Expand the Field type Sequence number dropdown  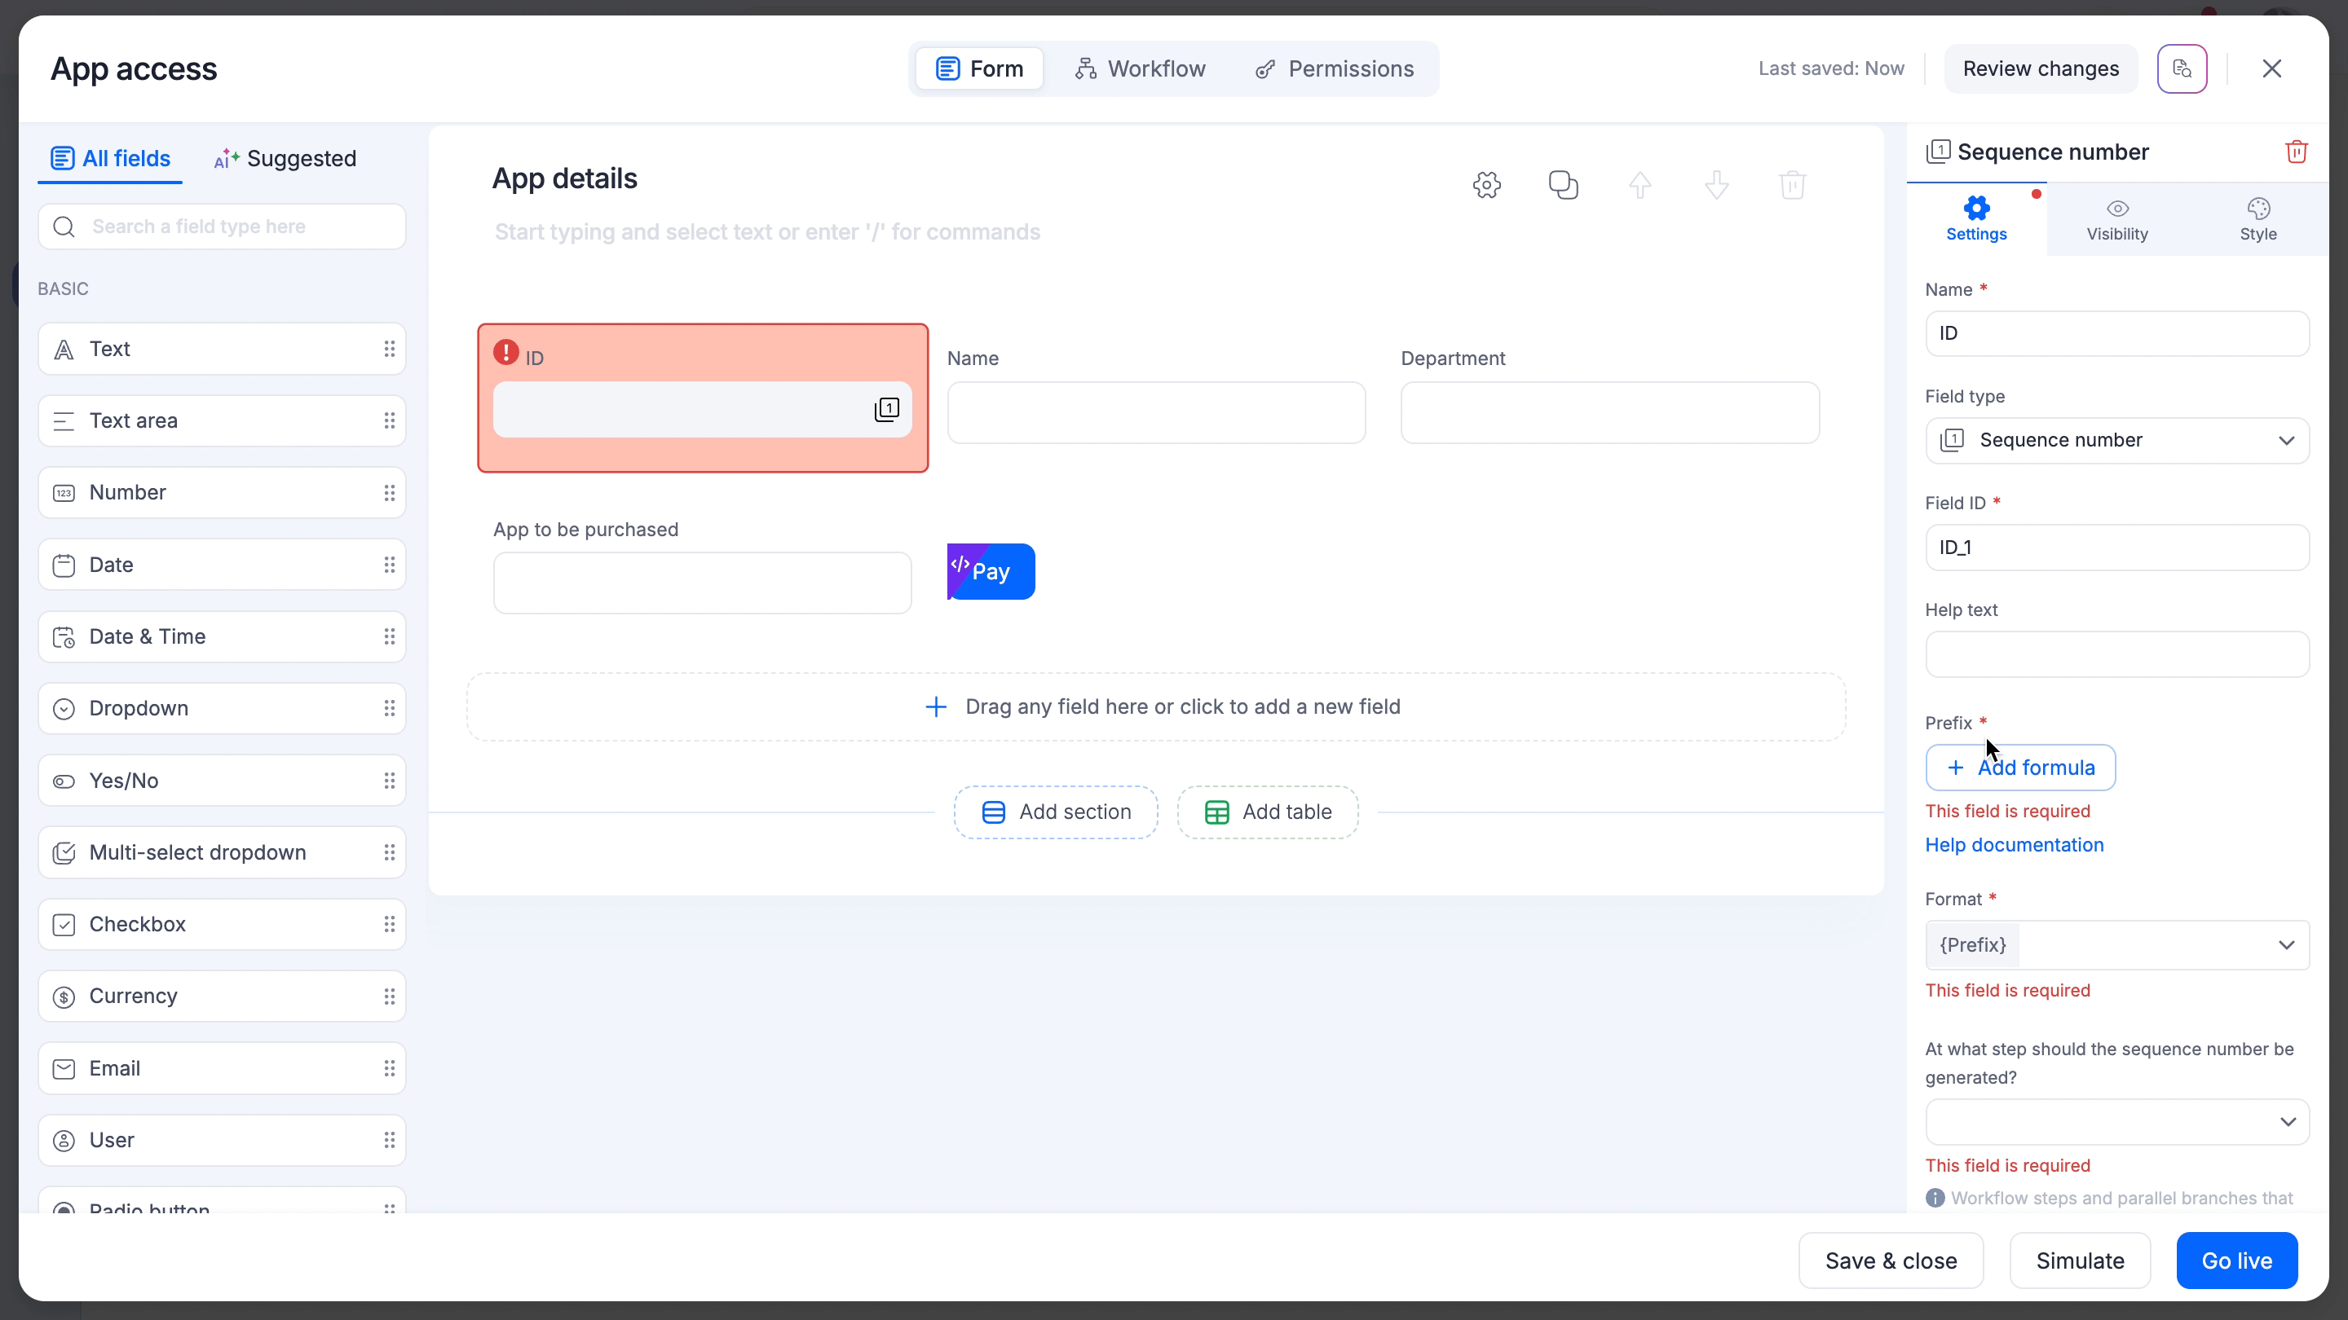(x=2116, y=441)
